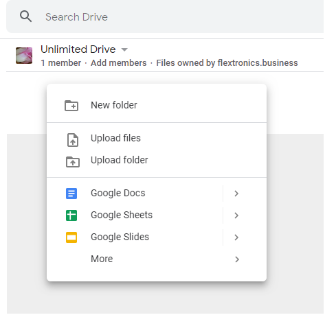325x315 pixels.
Task: Select New folder from the menu
Action: 157,106
